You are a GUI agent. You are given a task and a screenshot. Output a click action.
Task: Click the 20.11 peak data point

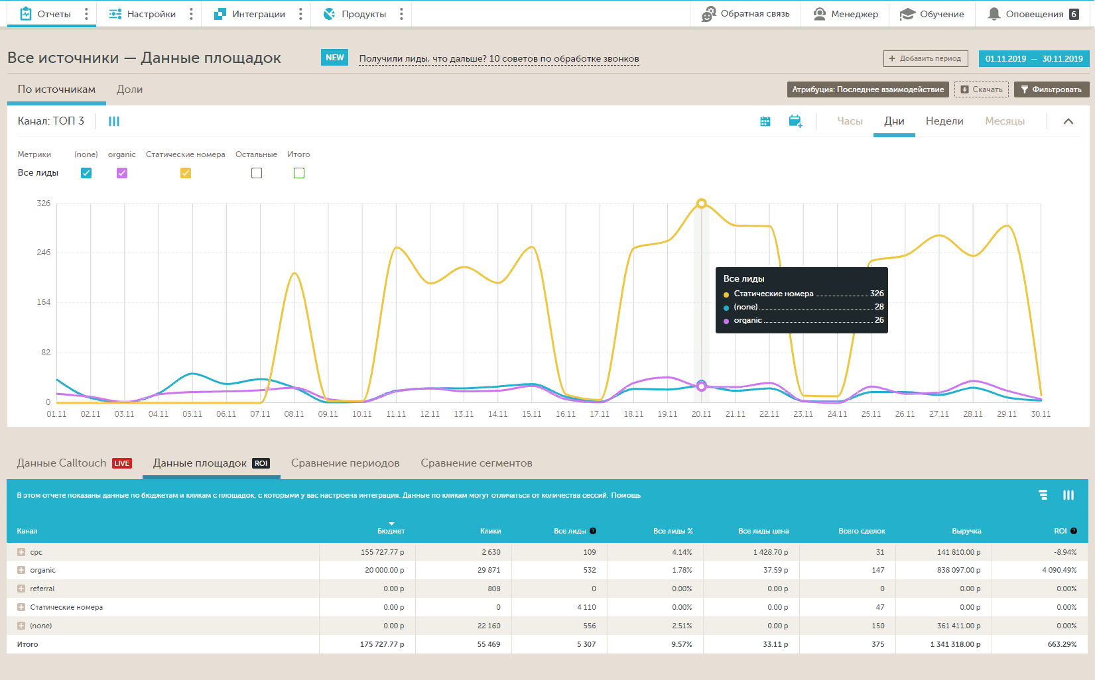tap(701, 203)
